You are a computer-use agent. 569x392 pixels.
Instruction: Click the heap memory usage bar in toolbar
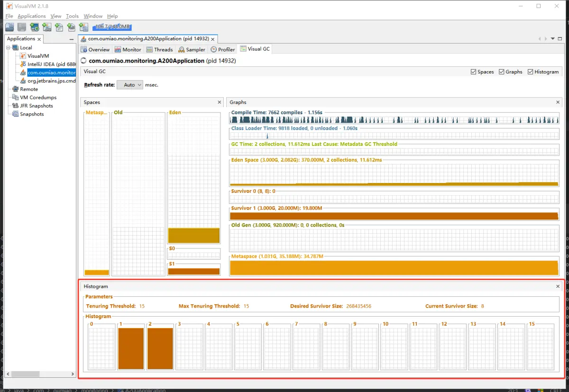click(112, 27)
